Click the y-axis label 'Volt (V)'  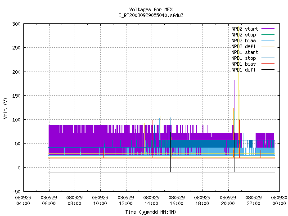[5, 108]
